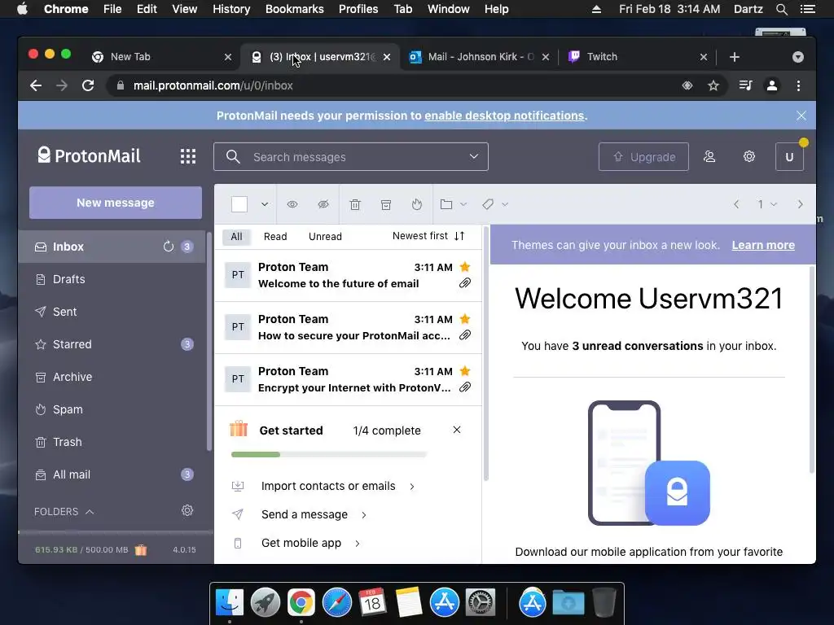Open the ProtonMail app selector grid
Image resolution: width=834 pixels, height=625 pixels.
click(188, 156)
